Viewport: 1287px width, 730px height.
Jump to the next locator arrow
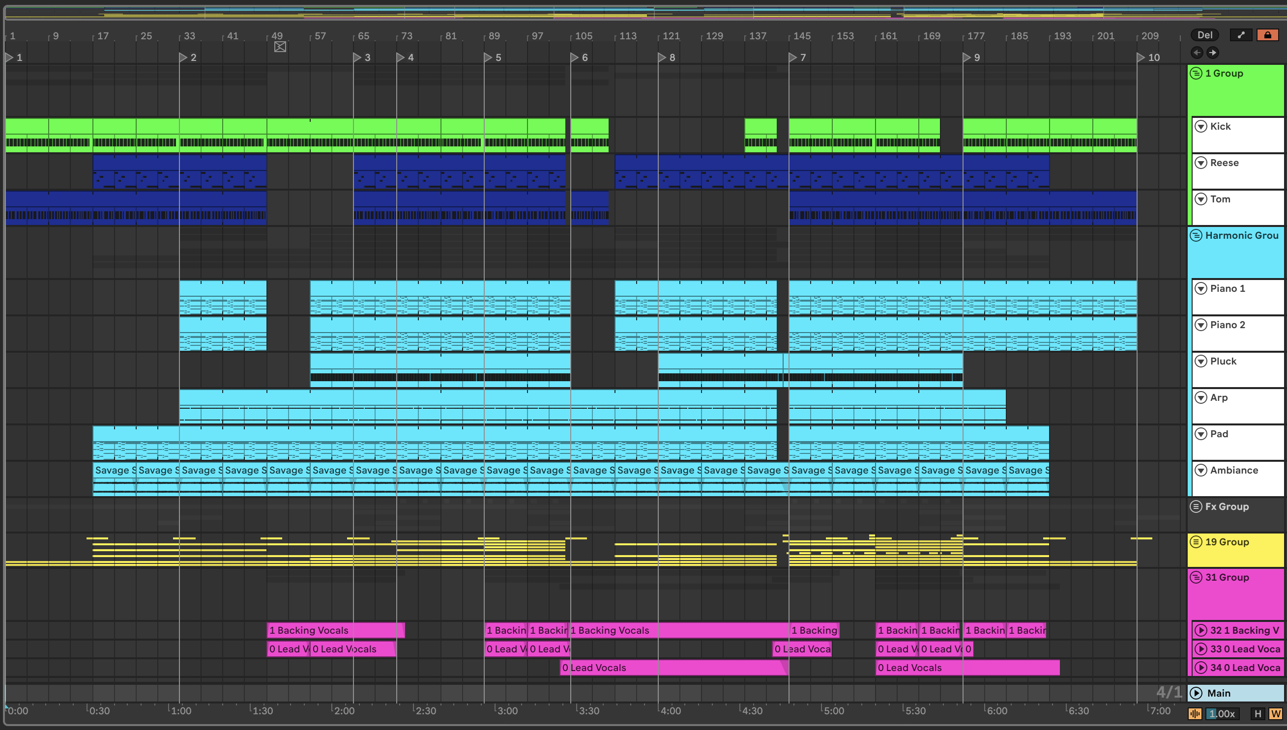(1212, 53)
